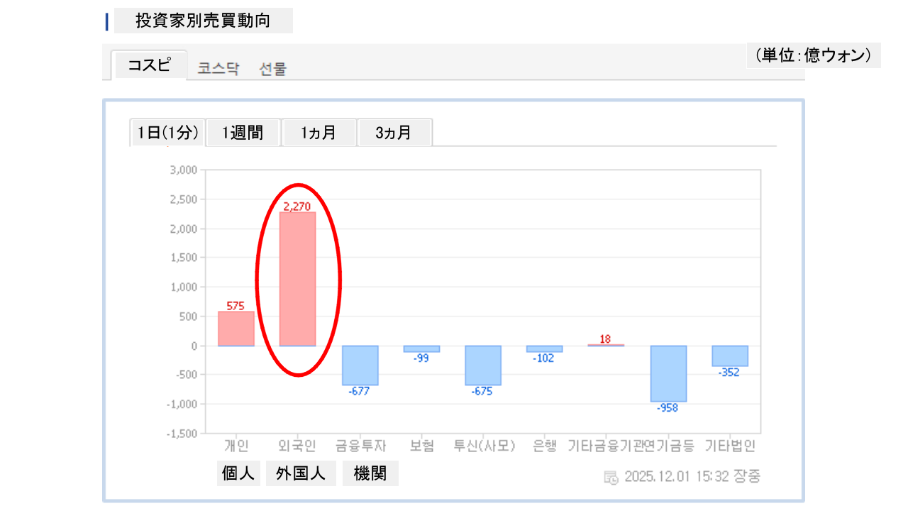
Task: Click the 外国人 bar labeled 2,270
Action: 298,279
